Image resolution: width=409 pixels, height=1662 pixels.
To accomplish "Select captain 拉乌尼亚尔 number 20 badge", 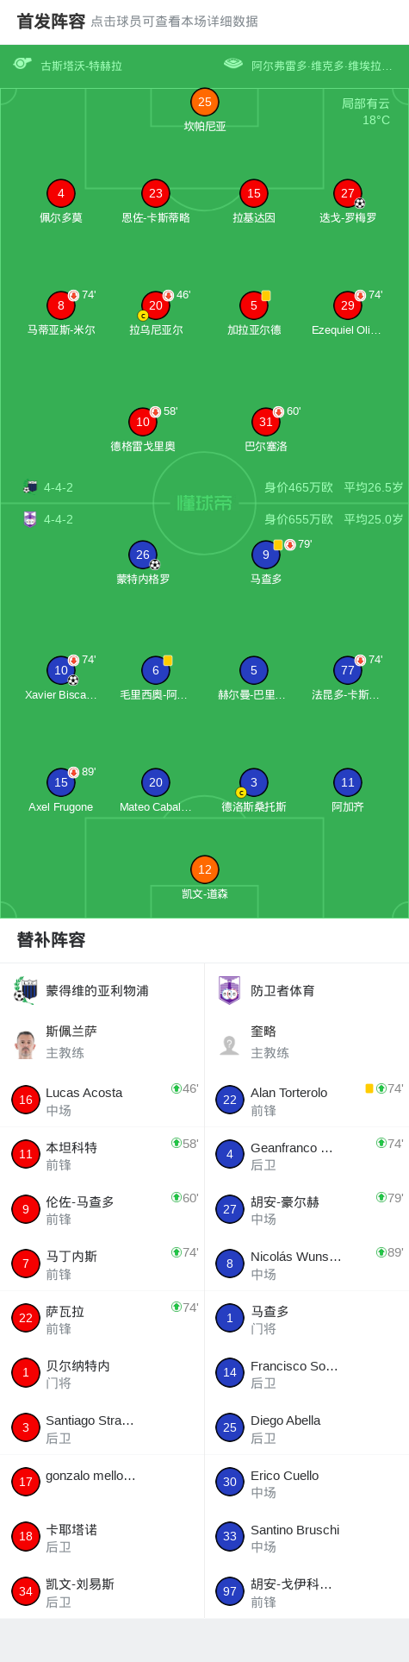I will pos(156,305).
